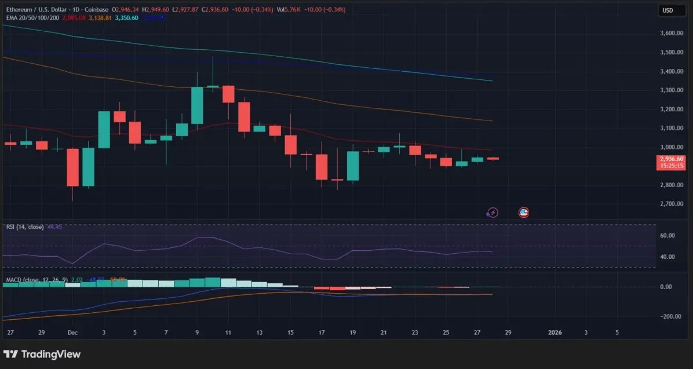Click the 3,500.00 price axis label
The width and height of the screenshot is (693, 369).
coord(672,52)
